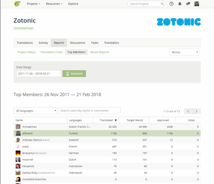Open the help question mark icon
This screenshot has height=184, width=214.
point(171,4)
